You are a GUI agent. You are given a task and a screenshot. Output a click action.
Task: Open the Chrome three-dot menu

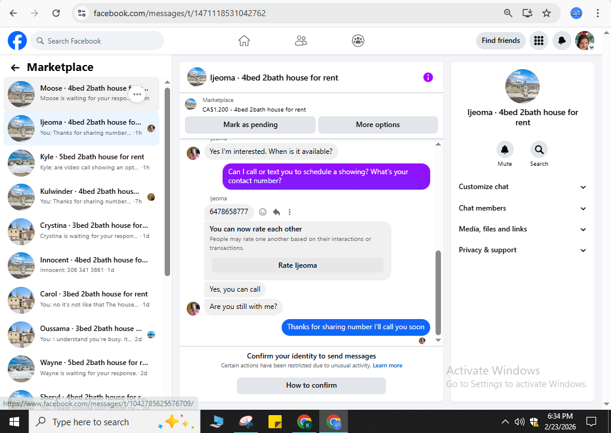[x=597, y=13]
